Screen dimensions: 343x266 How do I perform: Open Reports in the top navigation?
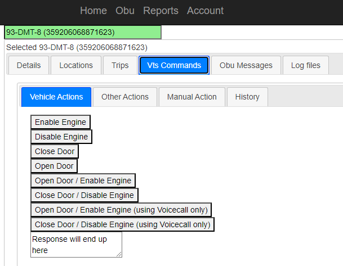161,11
